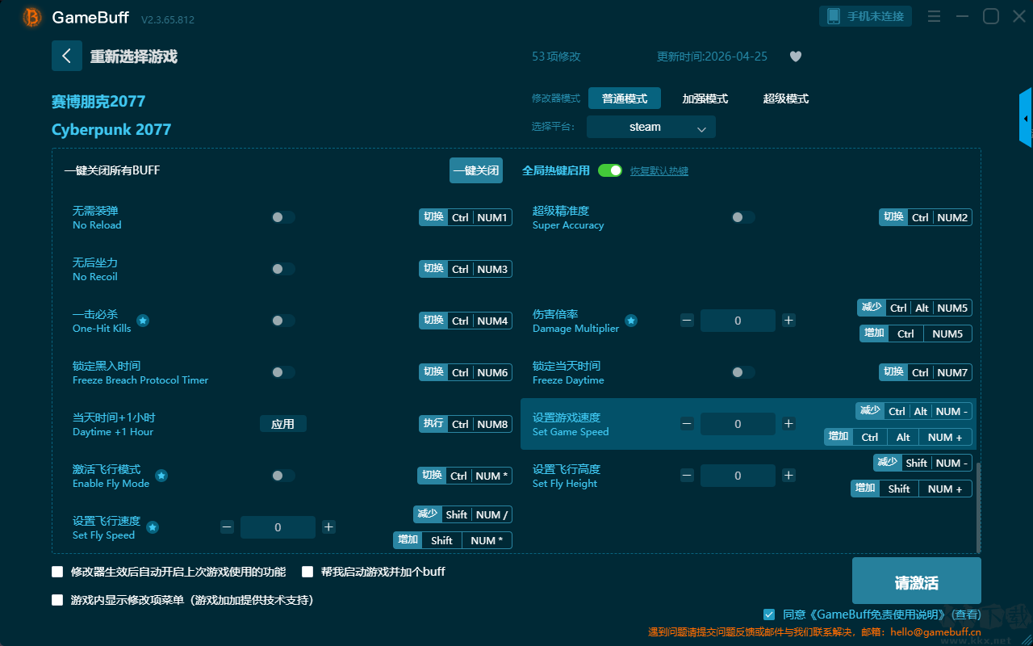1033x646 pixels.
Task: Click Freeze Daytime hotkey Ctrl NUM7
Action: (x=926, y=372)
